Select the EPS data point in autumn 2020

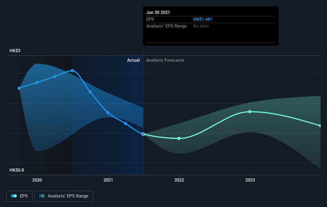(x=90, y=92)
